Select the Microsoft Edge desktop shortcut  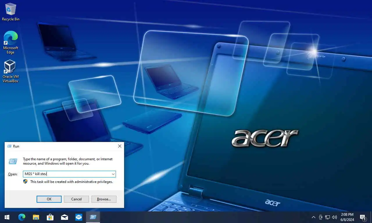point(11,42)
